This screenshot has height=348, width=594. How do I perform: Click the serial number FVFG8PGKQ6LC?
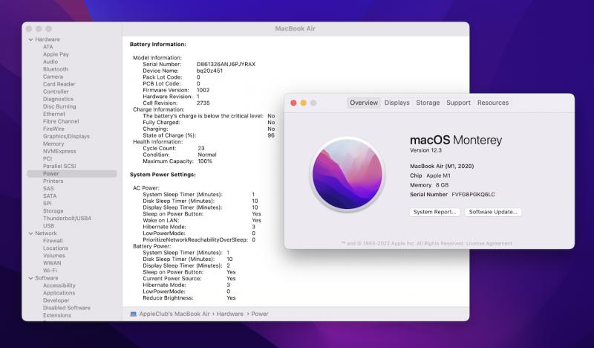[473, 195]
